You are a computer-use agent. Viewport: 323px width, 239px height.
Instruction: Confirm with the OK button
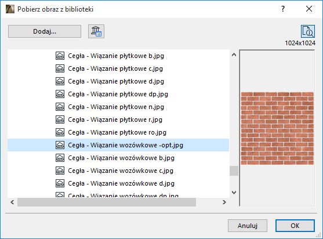295,226
